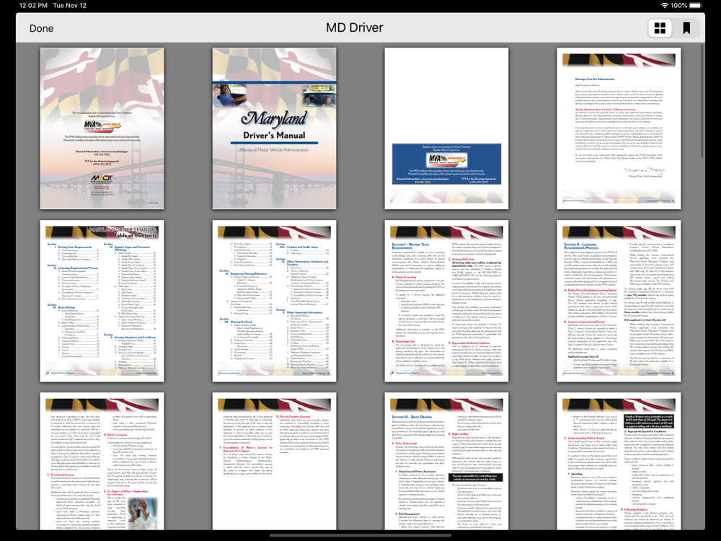Check the Wi-Fi status icon
Screen dimensions: 721x541
point(665,6)
